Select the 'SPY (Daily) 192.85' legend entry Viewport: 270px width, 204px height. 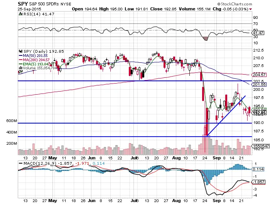pos(44,51)
